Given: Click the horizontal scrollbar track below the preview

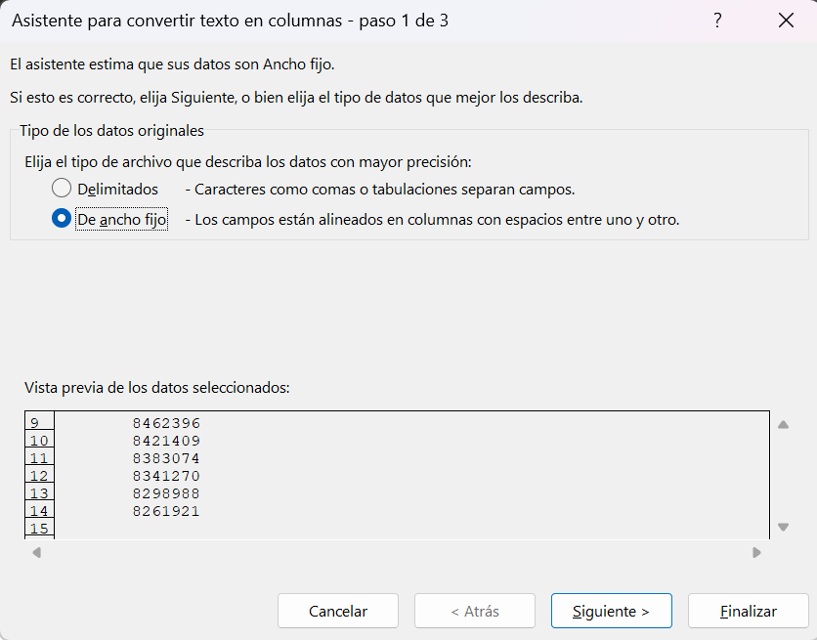Looking at the screenshot, I should point(396,552).
